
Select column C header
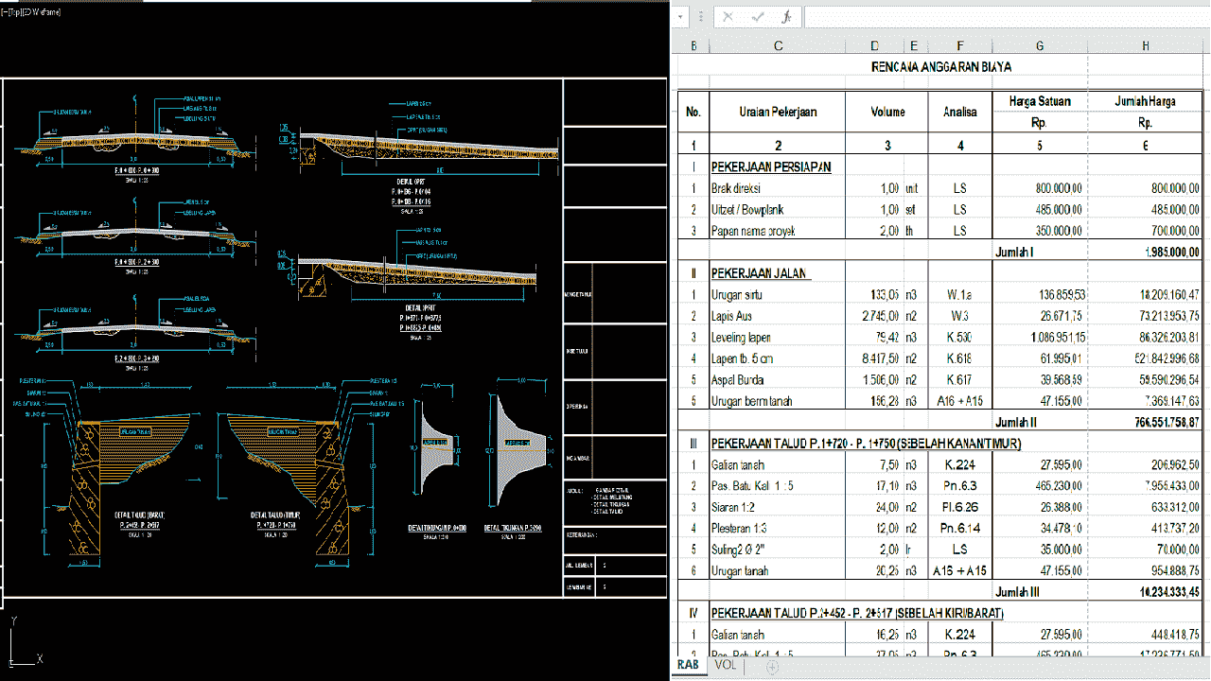[x=778, y=45]
